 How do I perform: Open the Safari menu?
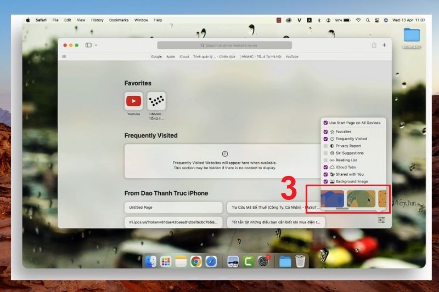pos(41,20)
